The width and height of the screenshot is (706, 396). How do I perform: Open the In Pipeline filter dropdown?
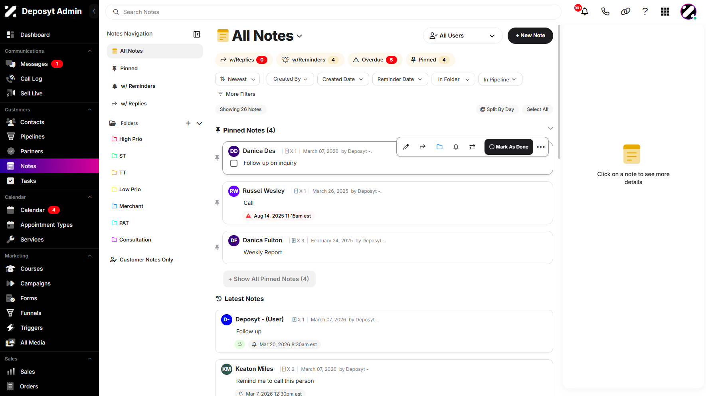pyautogui.click(x=500, y=79)
